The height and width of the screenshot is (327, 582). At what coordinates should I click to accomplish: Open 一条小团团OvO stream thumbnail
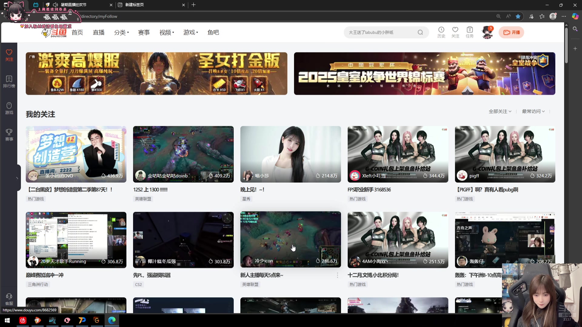click(x=76, y=154)
